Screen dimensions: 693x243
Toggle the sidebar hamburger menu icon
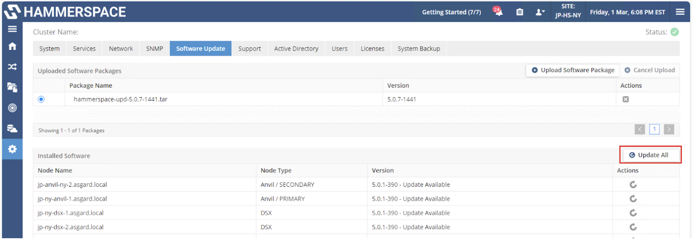(12, 29)
